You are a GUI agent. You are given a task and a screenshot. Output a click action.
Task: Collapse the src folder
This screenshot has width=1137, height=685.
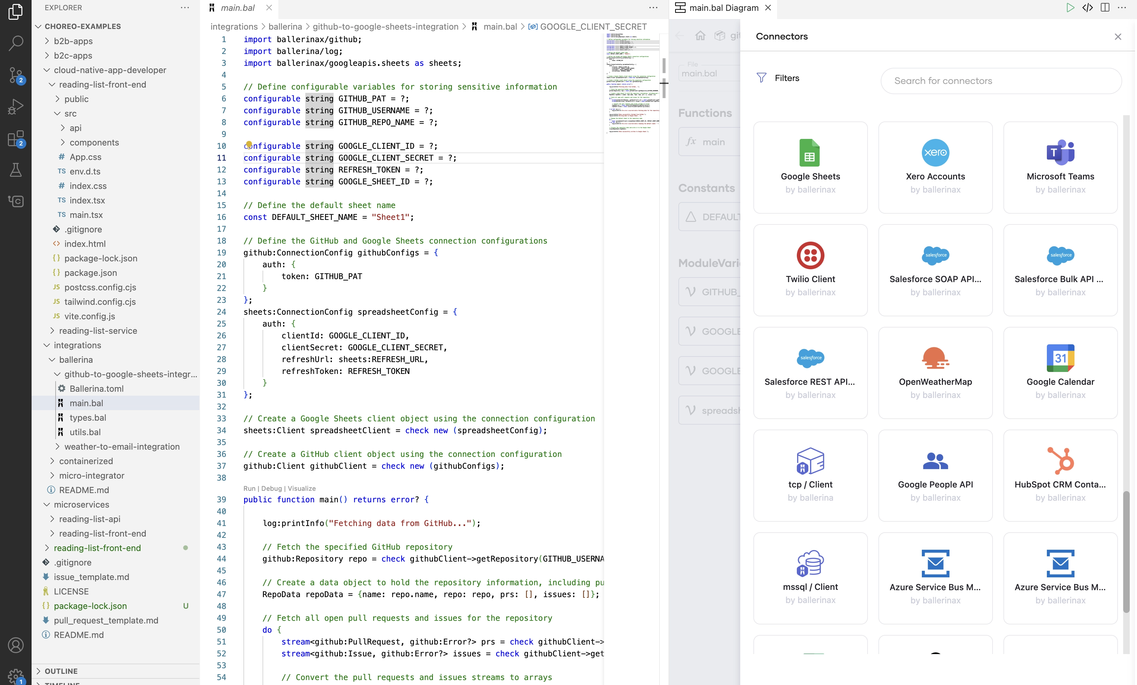tap(115, 114)
